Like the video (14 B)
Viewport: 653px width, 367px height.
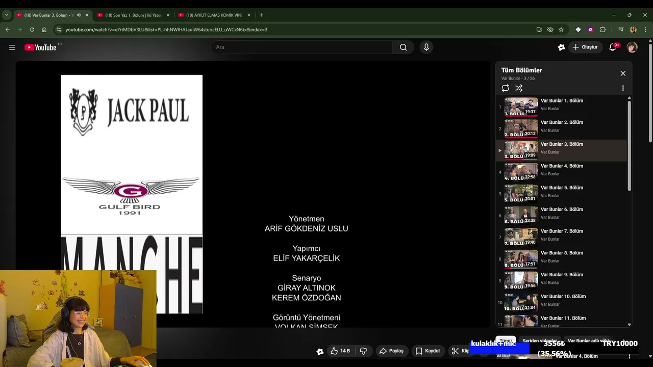[340, 351]
